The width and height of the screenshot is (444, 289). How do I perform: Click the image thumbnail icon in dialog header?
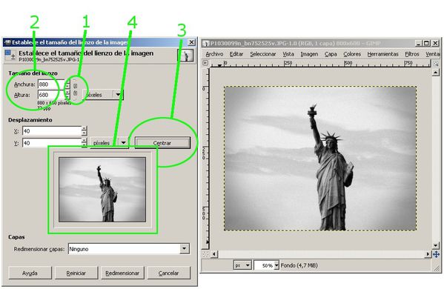click(185, 56)
